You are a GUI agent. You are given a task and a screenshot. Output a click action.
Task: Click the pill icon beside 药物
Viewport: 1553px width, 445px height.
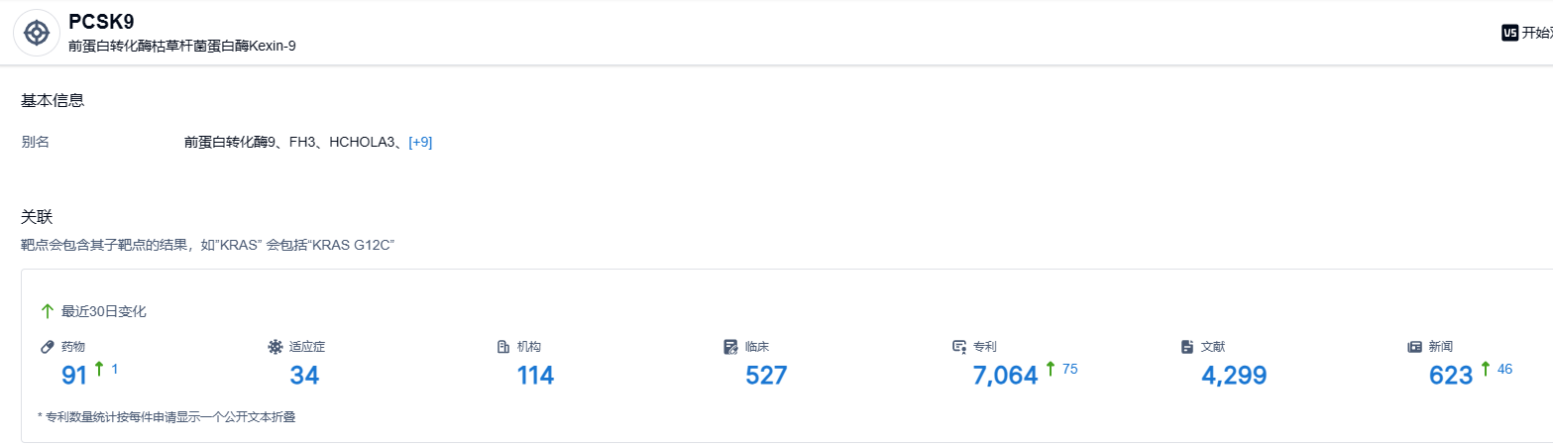(x=47, y=347)
